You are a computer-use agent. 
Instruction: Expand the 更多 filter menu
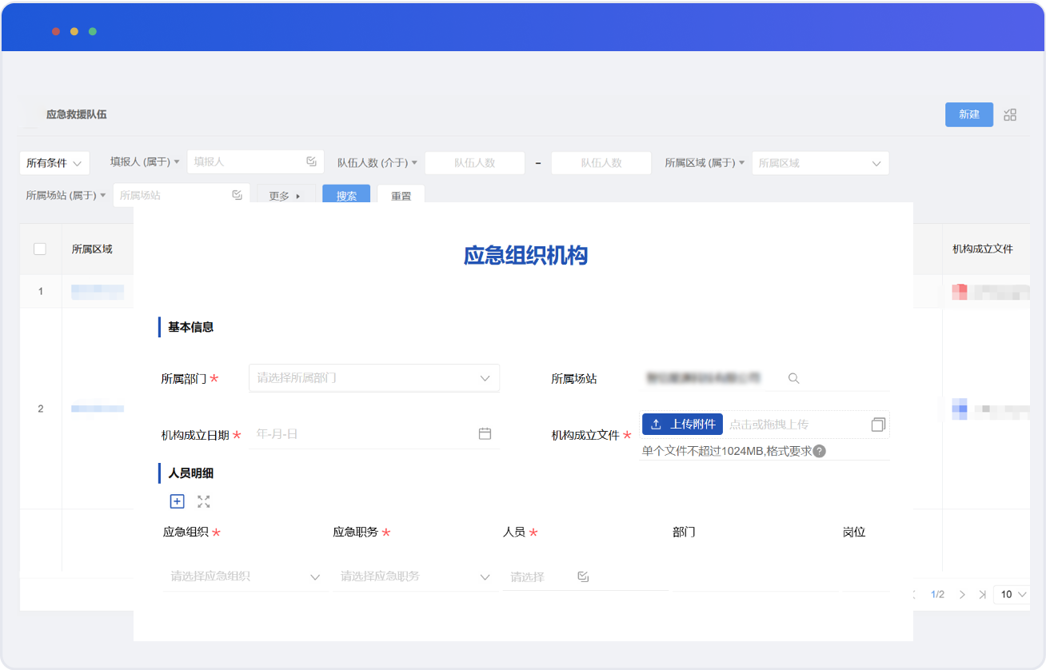point(285,196)
